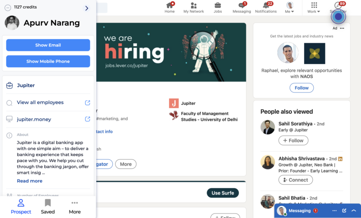Open My Network in LinkedIn nav
The width and height of the screenshot is (361, 218).
click(194, 8)
